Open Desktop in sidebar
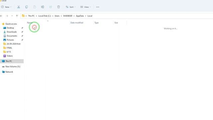 click(10, 28)
